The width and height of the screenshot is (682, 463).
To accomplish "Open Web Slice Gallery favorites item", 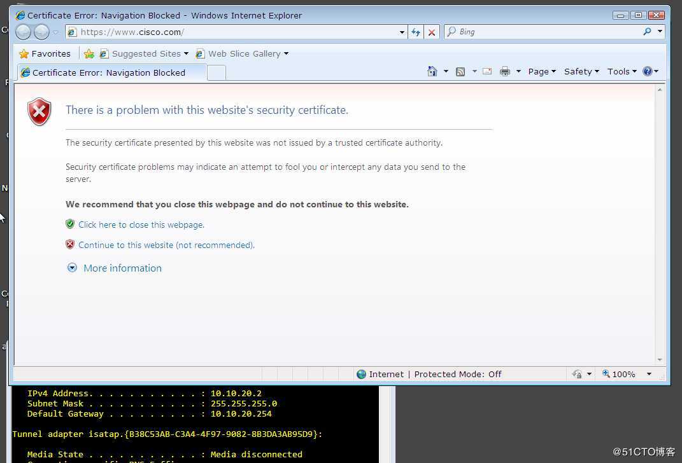I will (242, 53).
